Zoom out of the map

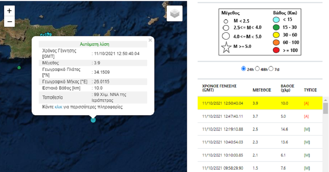tap(9, 22)
